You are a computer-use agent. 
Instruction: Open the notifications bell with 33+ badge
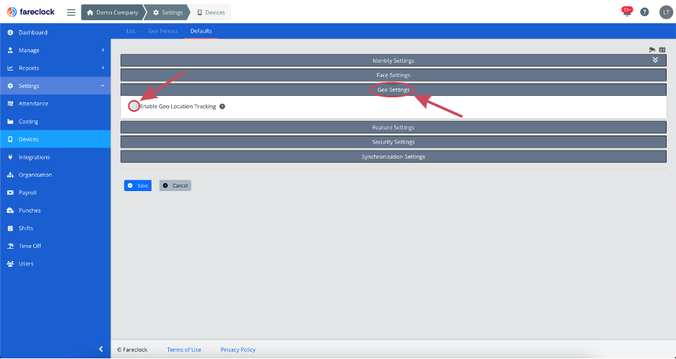coord(625,12)
